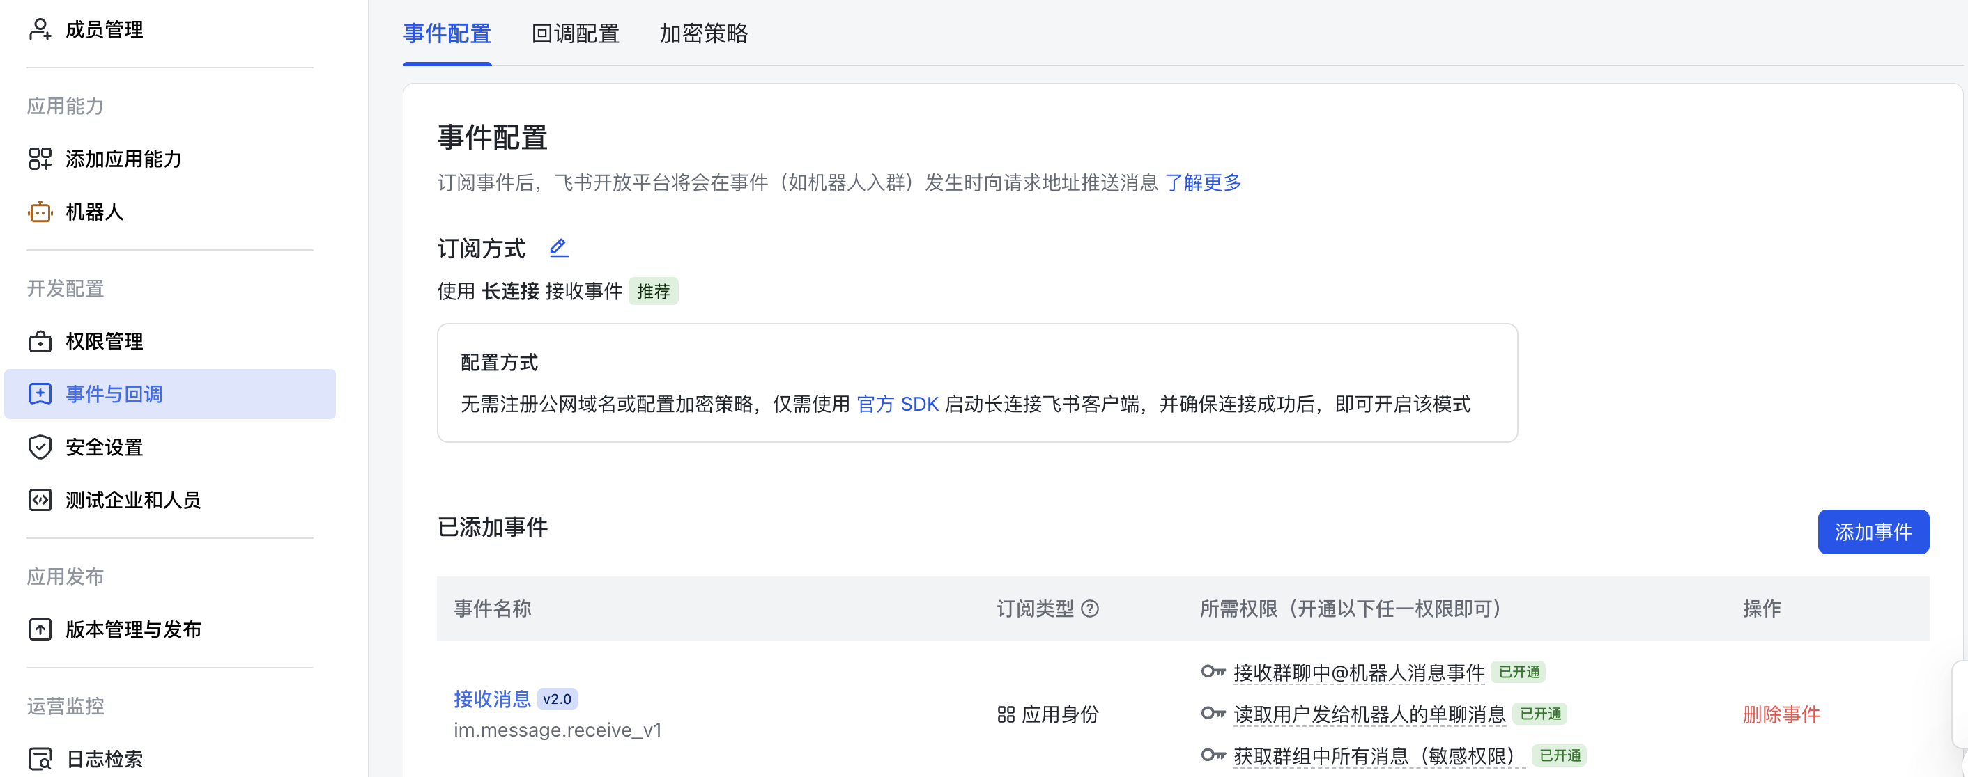The image size is (1968, 777).
Task: Click the key icon before 接收群聊中@机器人消息事件
Action: (1213, 673)
